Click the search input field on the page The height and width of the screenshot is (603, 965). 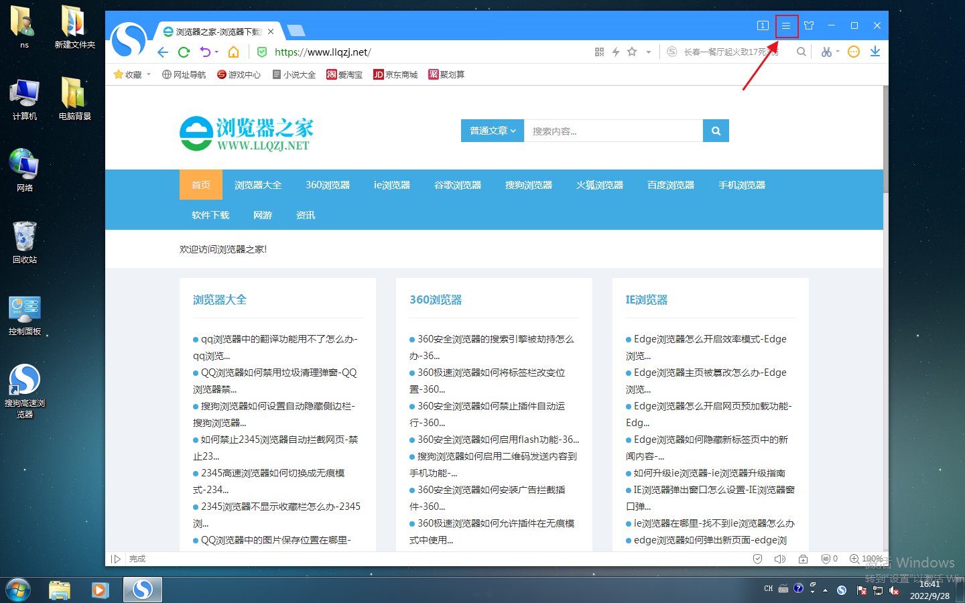tap(613, 131)
